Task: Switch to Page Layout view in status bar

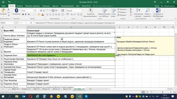Action: [x=147, y=92]
